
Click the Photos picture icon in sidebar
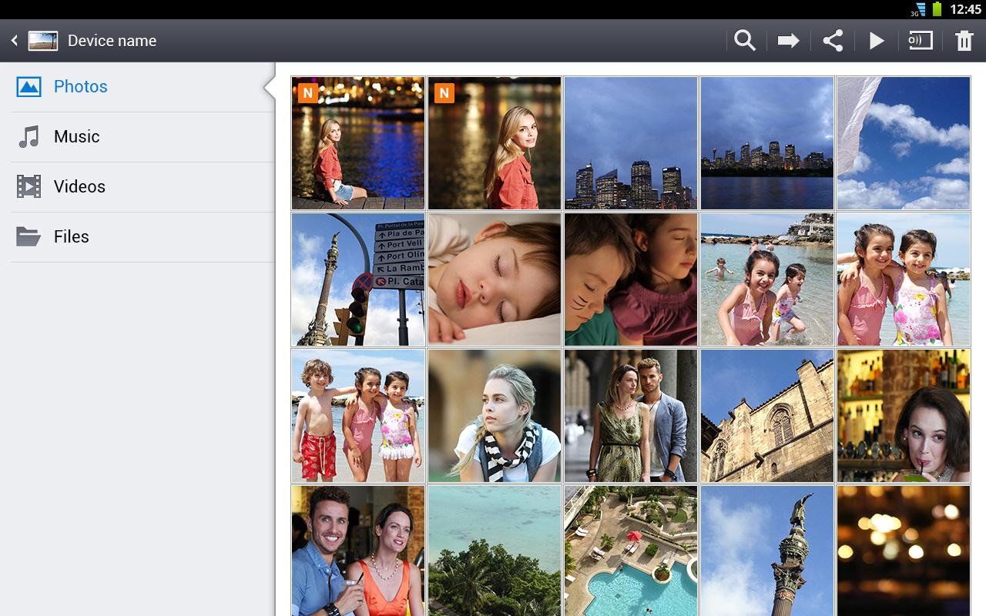coord(29,86)
